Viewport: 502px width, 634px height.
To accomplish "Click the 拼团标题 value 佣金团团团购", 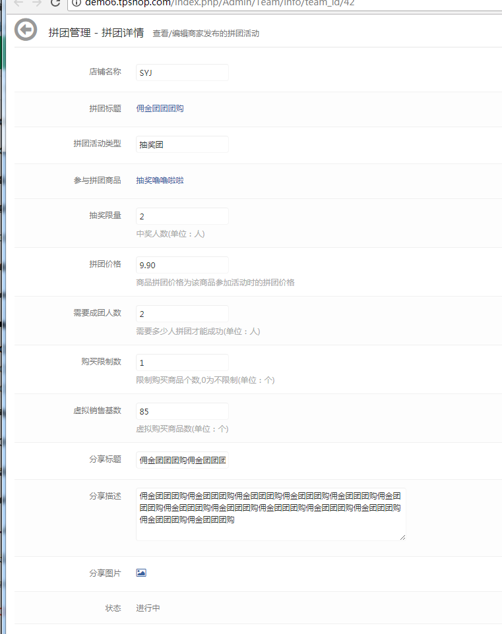I will point(160,109).
